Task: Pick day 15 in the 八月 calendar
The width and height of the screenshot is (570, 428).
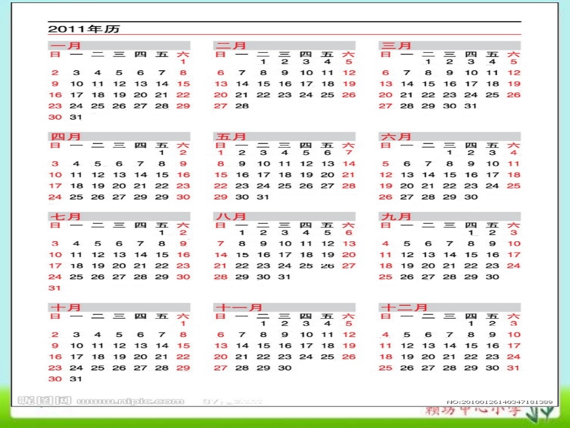Action: click(242, 255)
